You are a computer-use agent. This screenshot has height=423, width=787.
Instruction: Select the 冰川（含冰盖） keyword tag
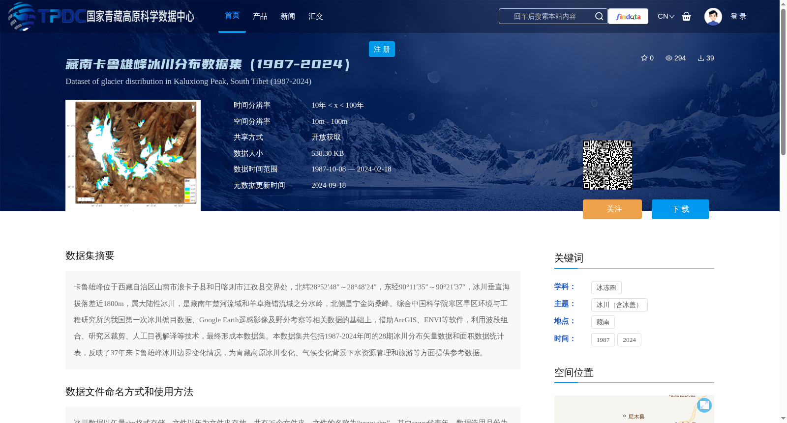coord(619,305)
